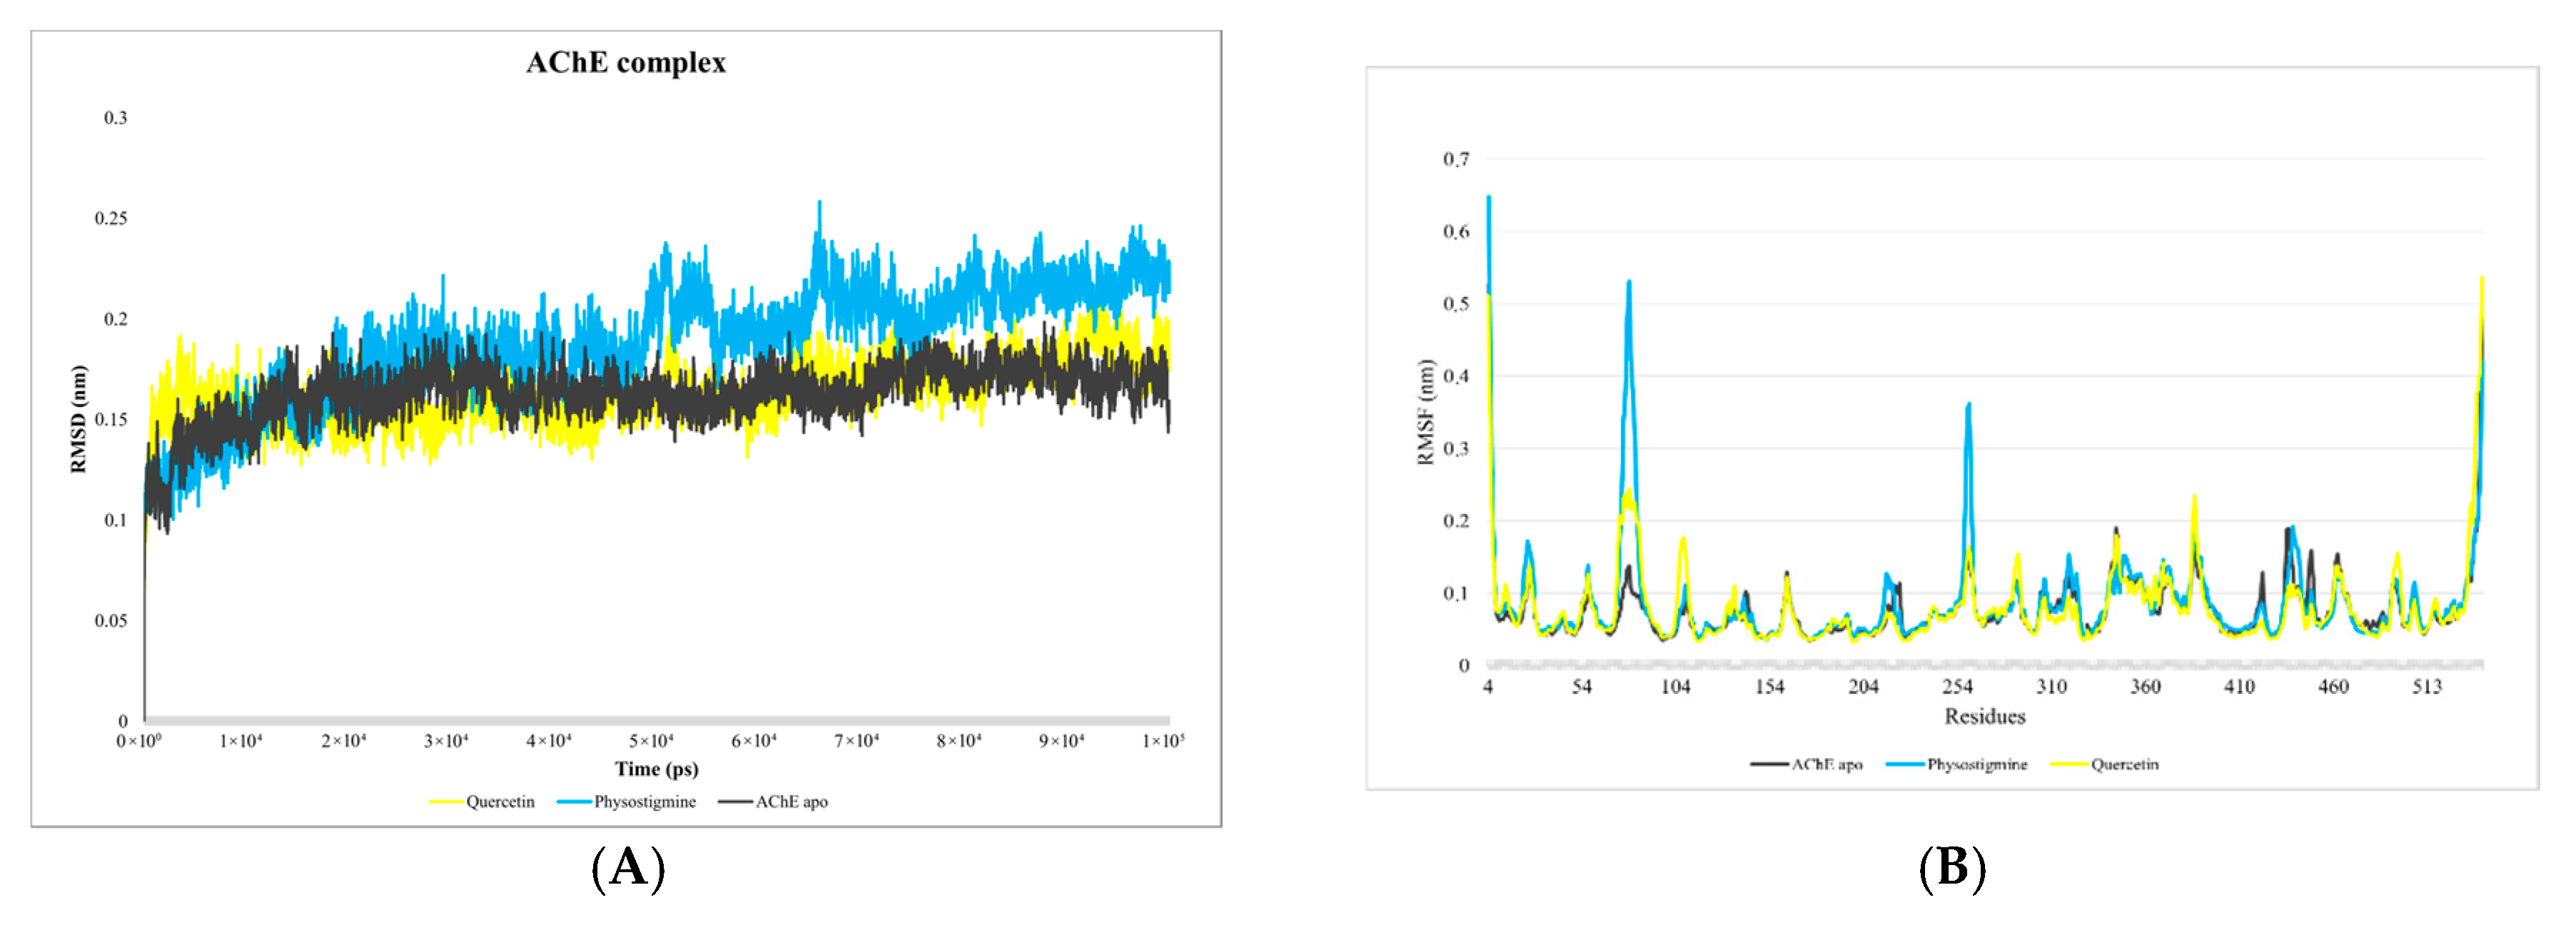
Task: Click the 0.25 tick label on RMSD axis
Action: 111,219
